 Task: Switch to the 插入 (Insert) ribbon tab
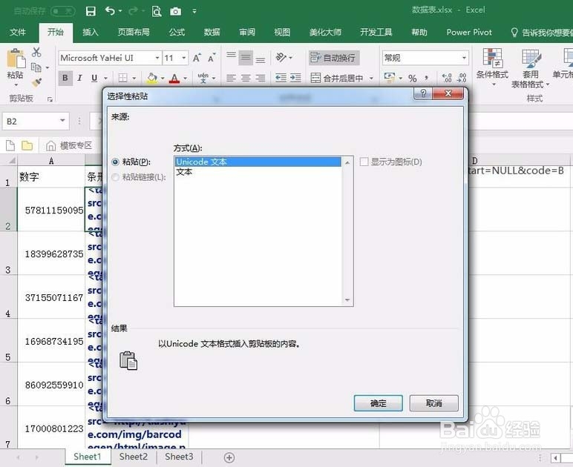point(91,32)
